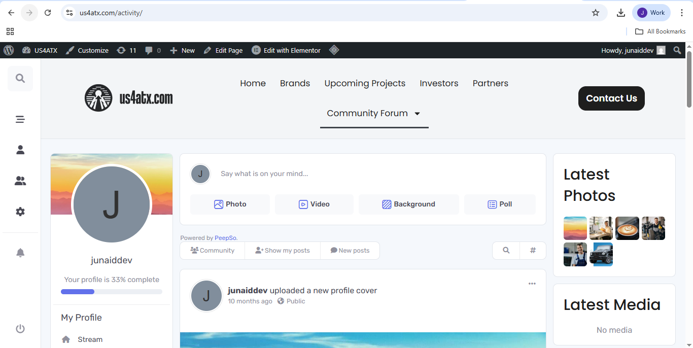Open the post options three-dot menu
693x348 pixels.
532,284
